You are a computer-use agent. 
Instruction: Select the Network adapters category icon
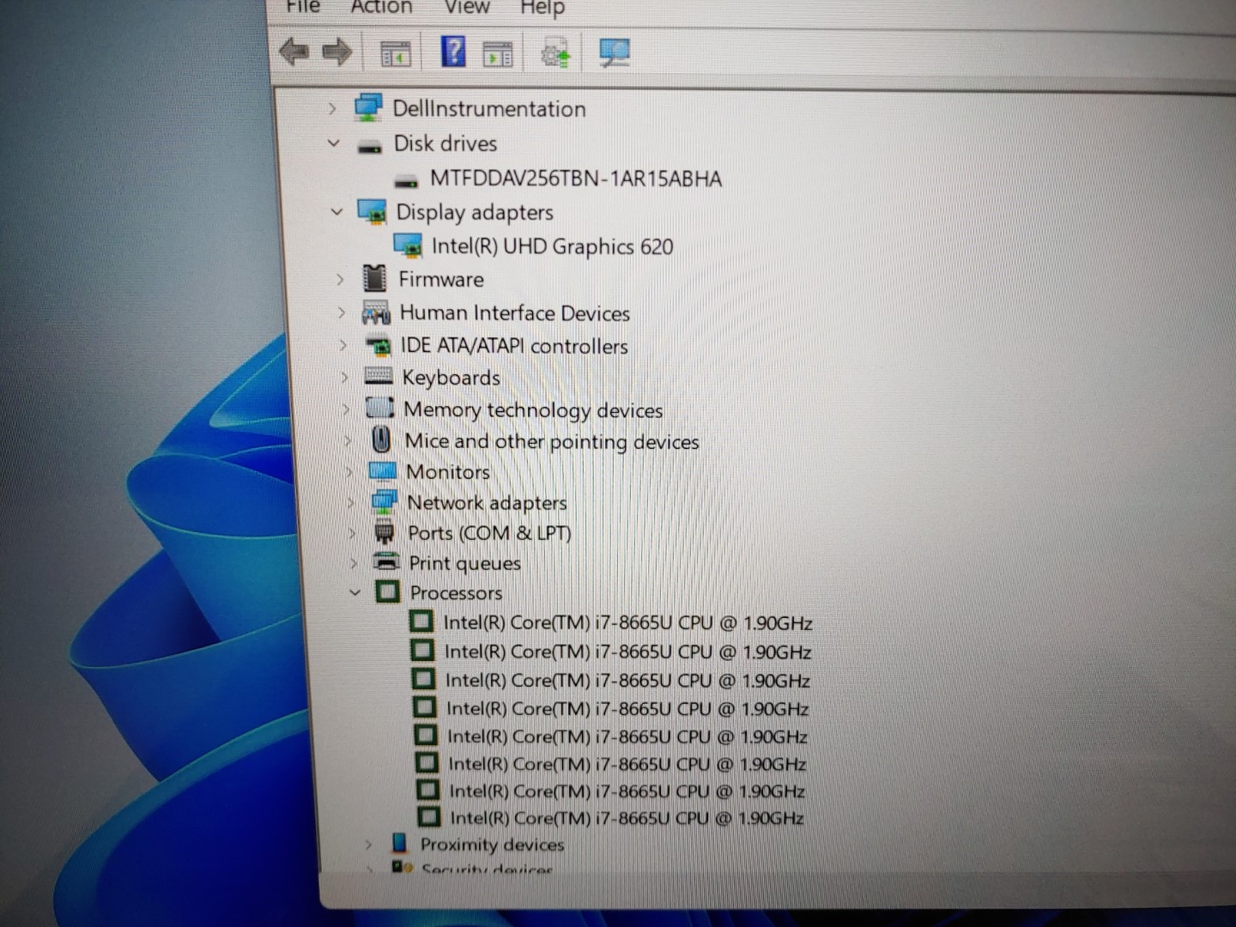(384, 502)
